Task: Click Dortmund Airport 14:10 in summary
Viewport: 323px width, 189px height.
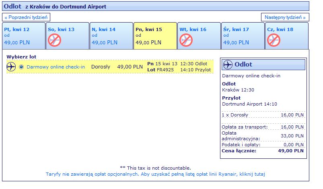Action: (249, 104)
